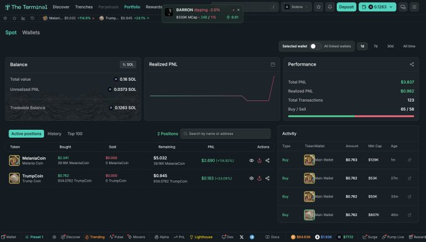Switch to the History tab
The width and height of the screenshot is (426, 242).
[55, 134]
